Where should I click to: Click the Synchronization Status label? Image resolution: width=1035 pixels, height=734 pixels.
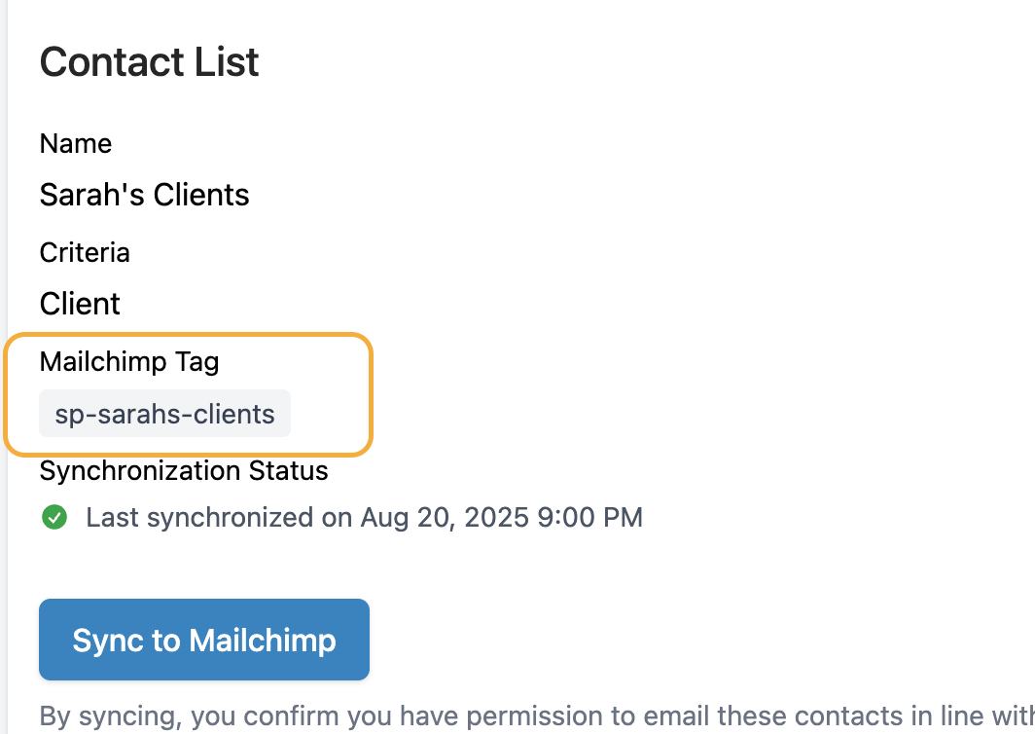pyautogui.click(x=184, y=471)
